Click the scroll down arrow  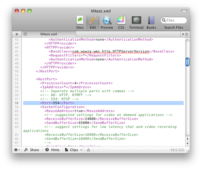click(187, 143)
